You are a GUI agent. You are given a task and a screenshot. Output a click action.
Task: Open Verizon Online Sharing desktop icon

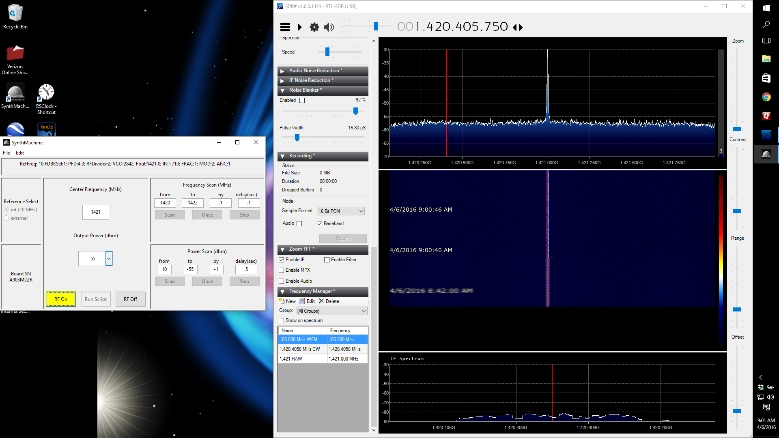pyautogui.click(x=15, y=60)
